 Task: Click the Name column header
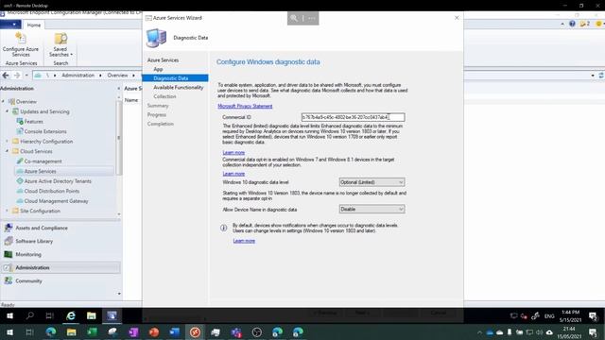pyautogui.click(x=131, y=100)
